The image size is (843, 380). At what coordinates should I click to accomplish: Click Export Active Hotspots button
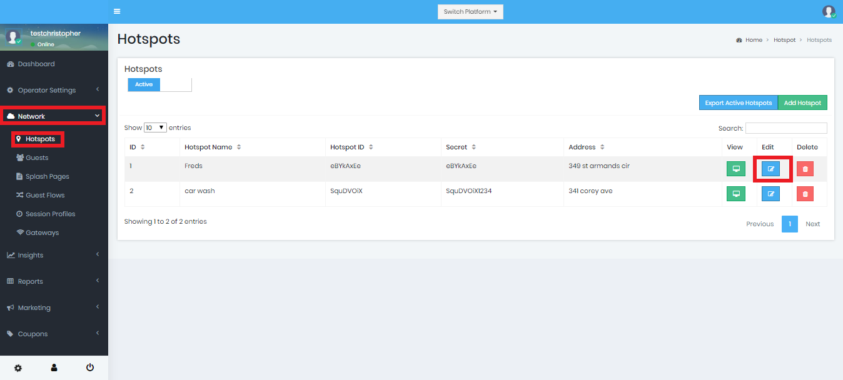[739, 102]
